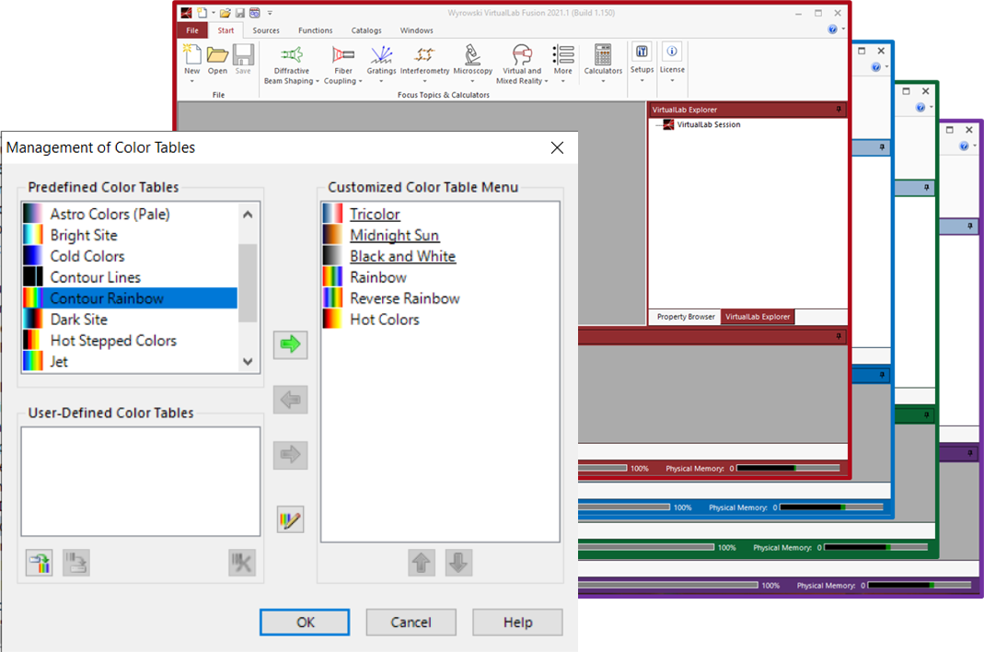Open the Calculators menu
The image size is (984, 652).
pyautogui.click(x=603, y=64)
